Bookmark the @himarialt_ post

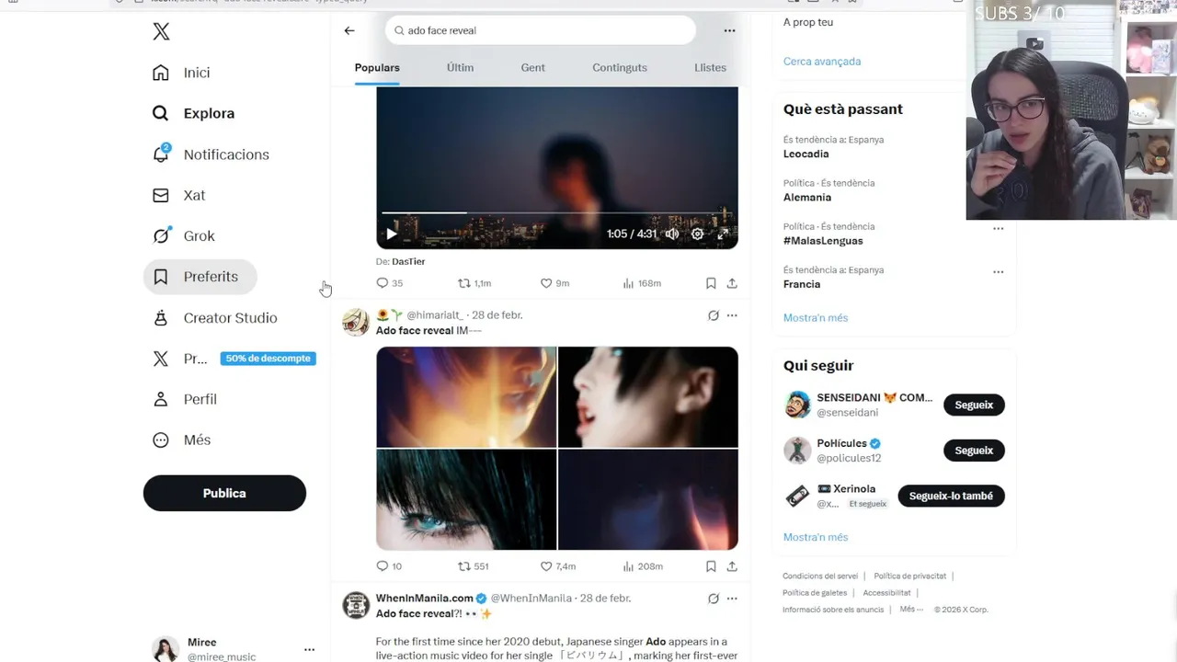click(711, 566)
